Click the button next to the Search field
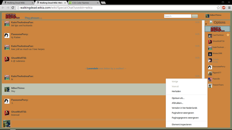 click(x=195, y=16)
